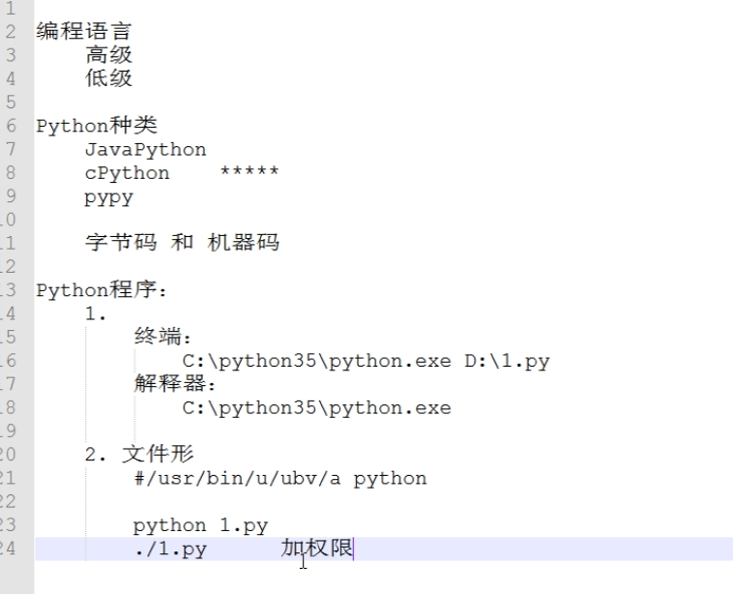Place cursor on the '编程语言' heading
733x594 pixels.
(x=83, y=32)
